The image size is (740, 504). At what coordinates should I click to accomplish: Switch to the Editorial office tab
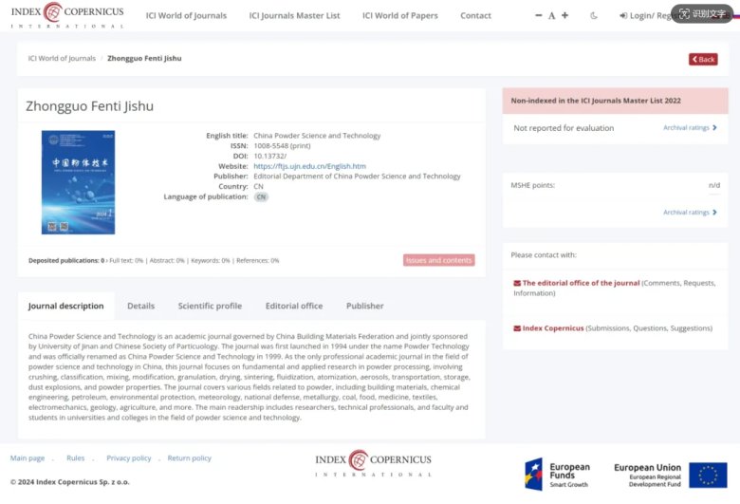coord(293,306)
